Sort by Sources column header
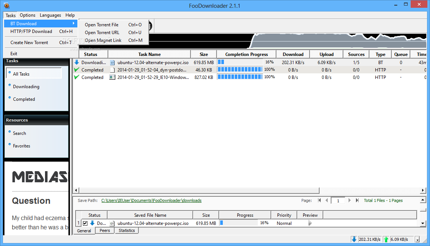The image size is (430, 246). click(x=356, y=54)
